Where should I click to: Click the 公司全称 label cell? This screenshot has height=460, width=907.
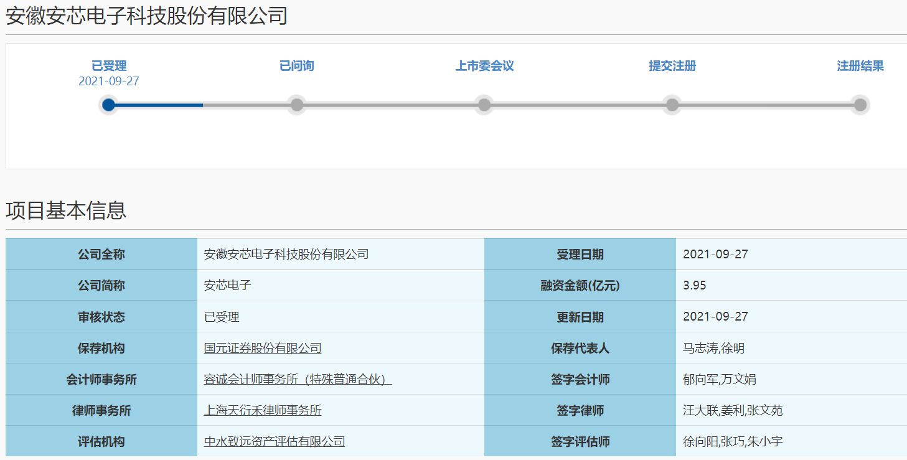click(101, 255)
